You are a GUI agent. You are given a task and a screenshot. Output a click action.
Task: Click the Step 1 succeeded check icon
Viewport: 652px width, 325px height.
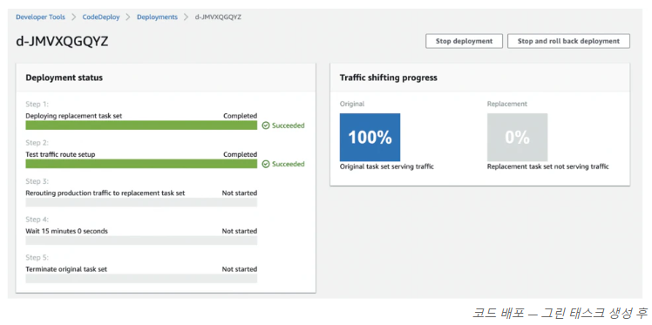pos(266,125)
